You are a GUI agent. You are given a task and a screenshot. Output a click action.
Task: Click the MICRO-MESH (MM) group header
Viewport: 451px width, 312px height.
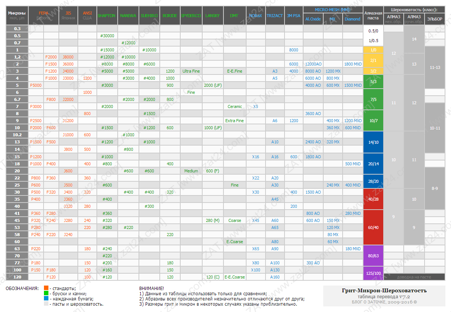tap(333, 9)
